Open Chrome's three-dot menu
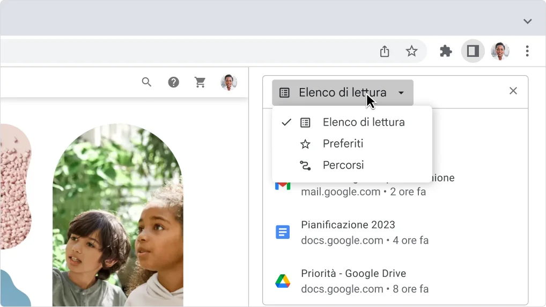Image resolution: width=546 pixels, height=307 pixels. 527,52
